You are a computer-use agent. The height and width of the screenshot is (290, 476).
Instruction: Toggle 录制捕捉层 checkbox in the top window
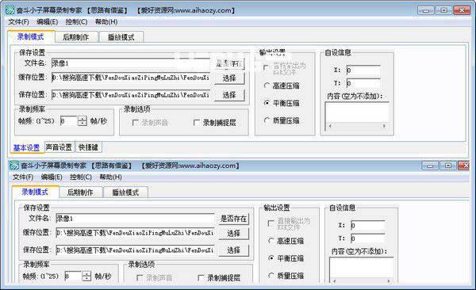[197, 123]
